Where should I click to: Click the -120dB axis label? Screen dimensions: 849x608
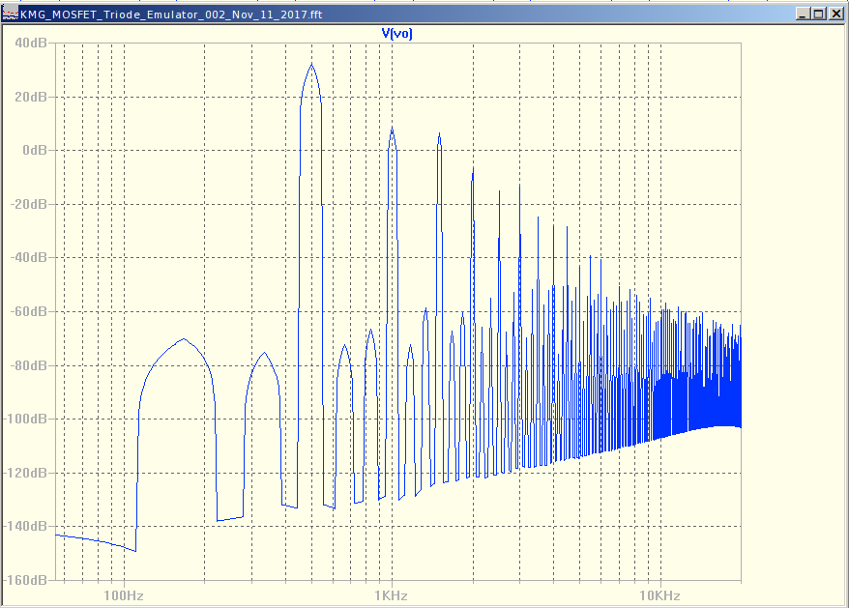26,473
